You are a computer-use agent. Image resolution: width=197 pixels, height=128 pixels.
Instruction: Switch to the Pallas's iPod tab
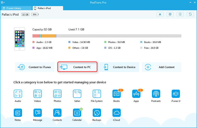pos(47,8)
